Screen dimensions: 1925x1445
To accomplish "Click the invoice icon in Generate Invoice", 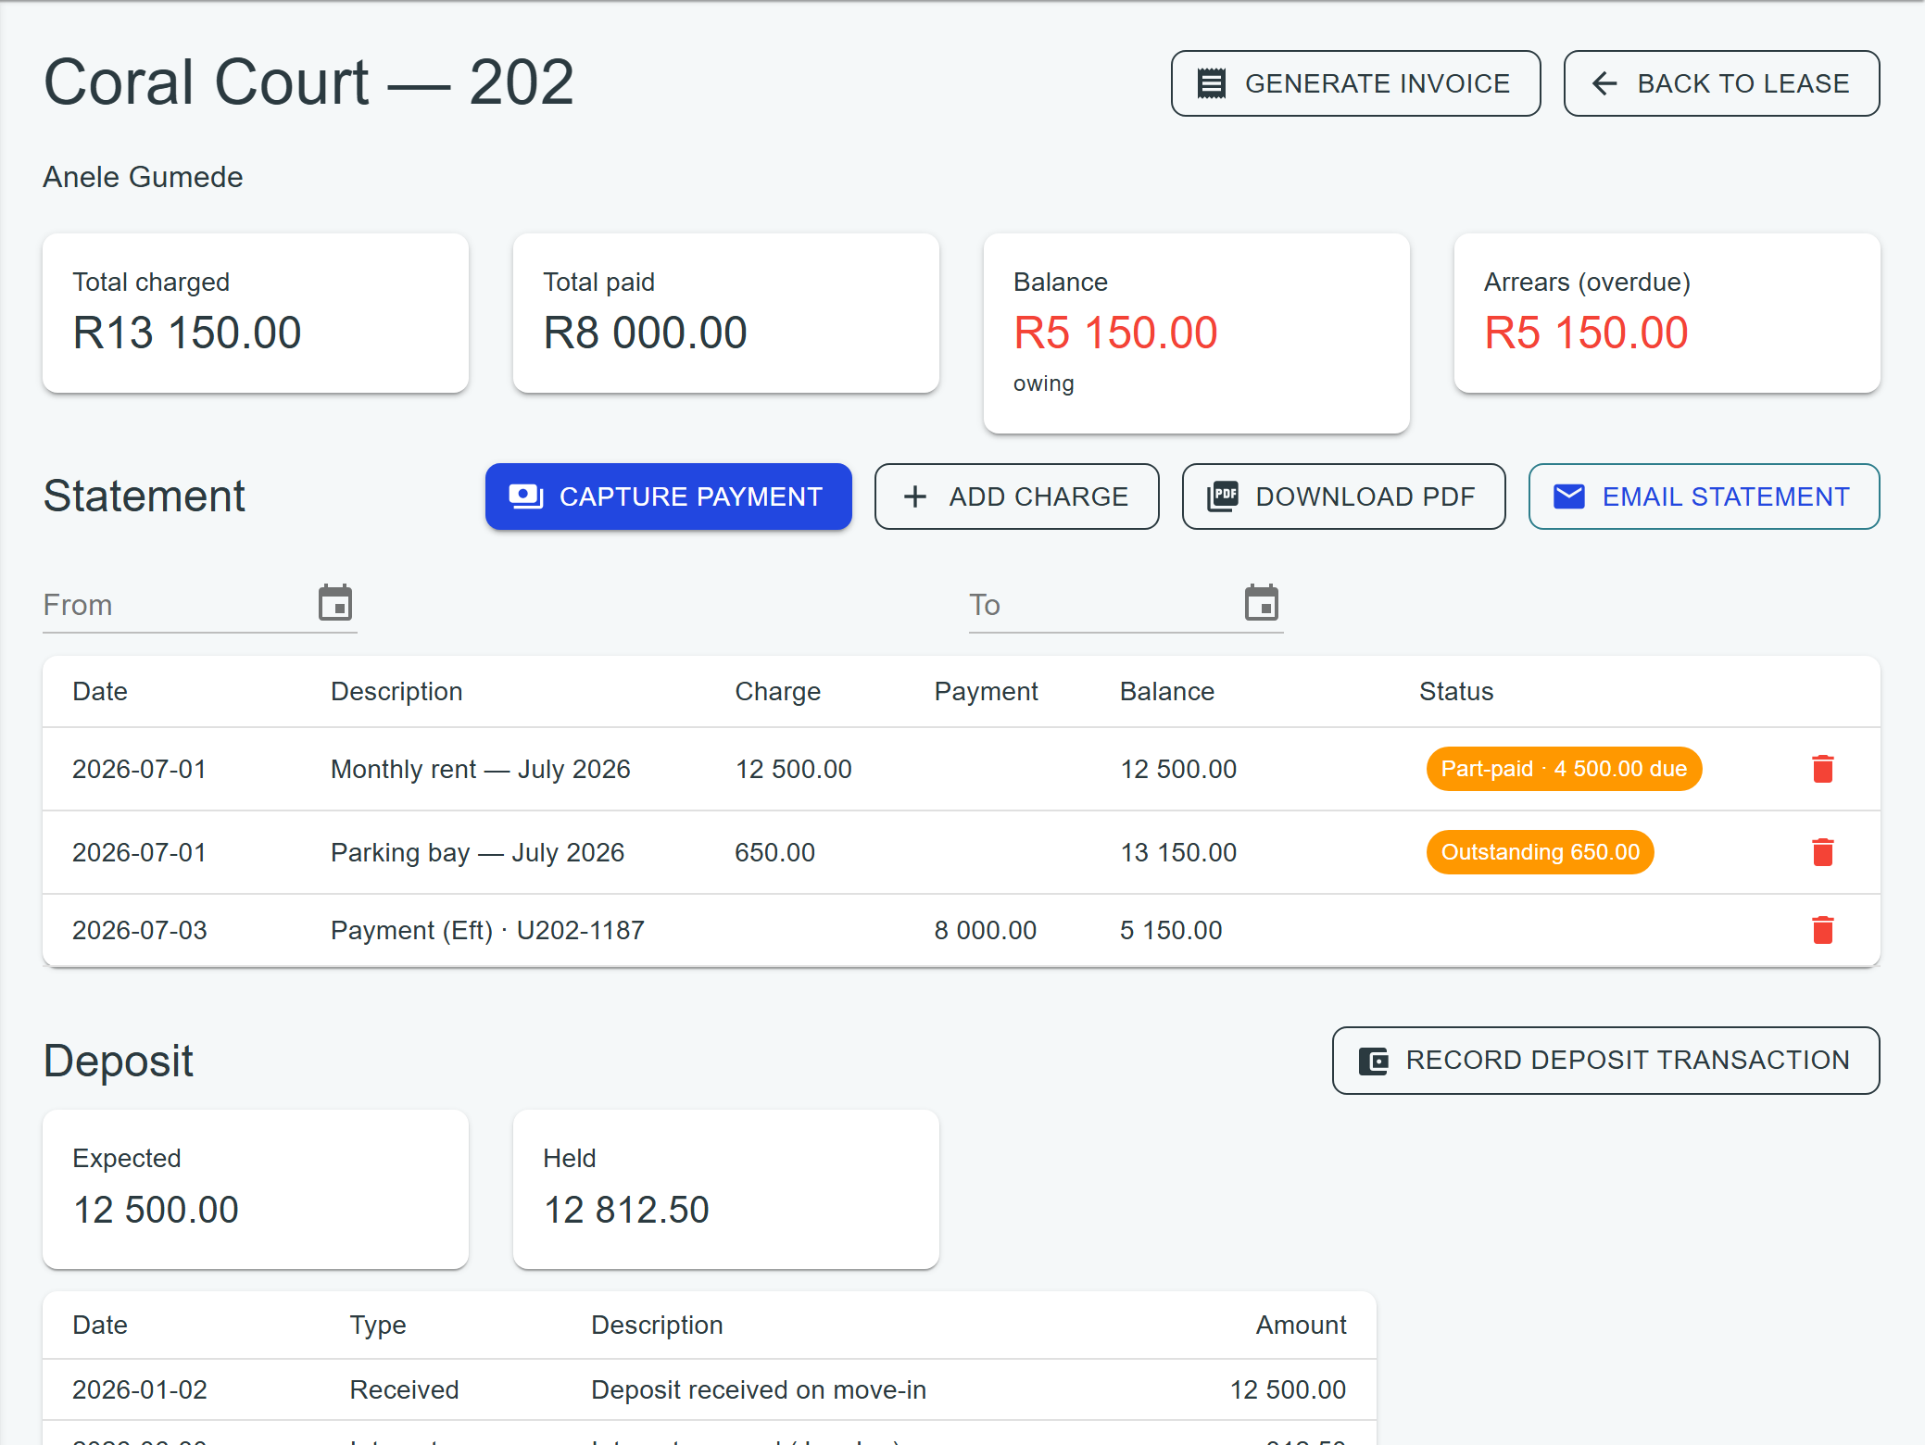I will [1211, 83].
